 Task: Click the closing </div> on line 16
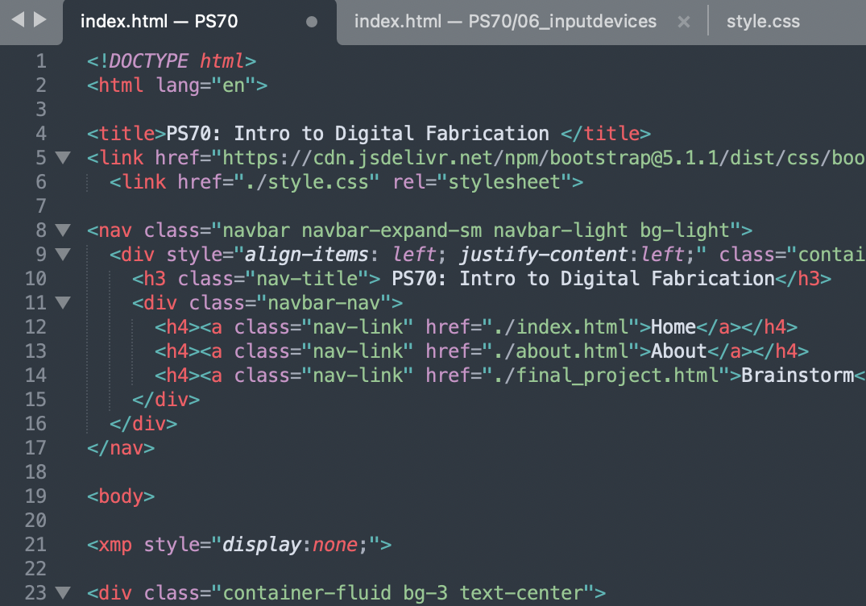point(143,424)
